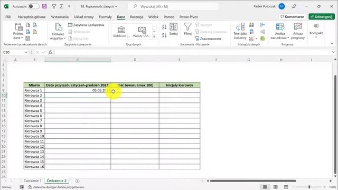The image size is (338, 190).
Task: Click Zaawansowane filter option
Action: pos(208,39)
